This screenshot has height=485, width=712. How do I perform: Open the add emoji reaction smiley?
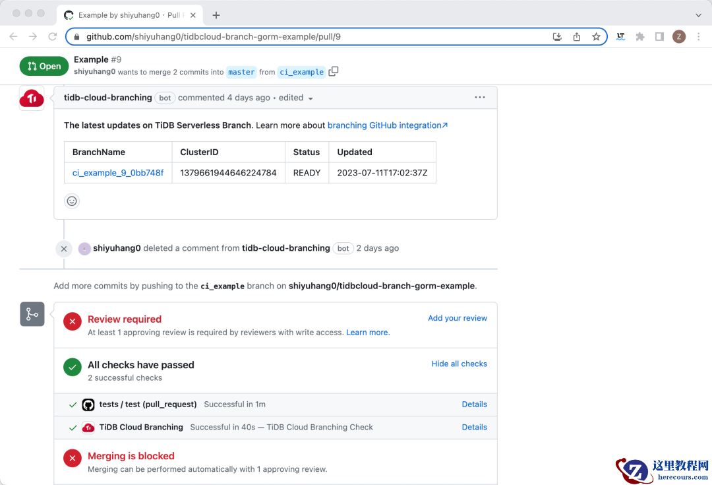pos(72,201)
